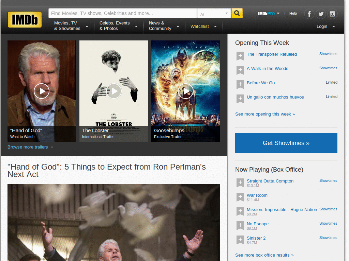349x261 pixels.
Task: Open Mission: Impossible - Rogue Nation link
Action: pyautogui.click(x=282, y=209)
